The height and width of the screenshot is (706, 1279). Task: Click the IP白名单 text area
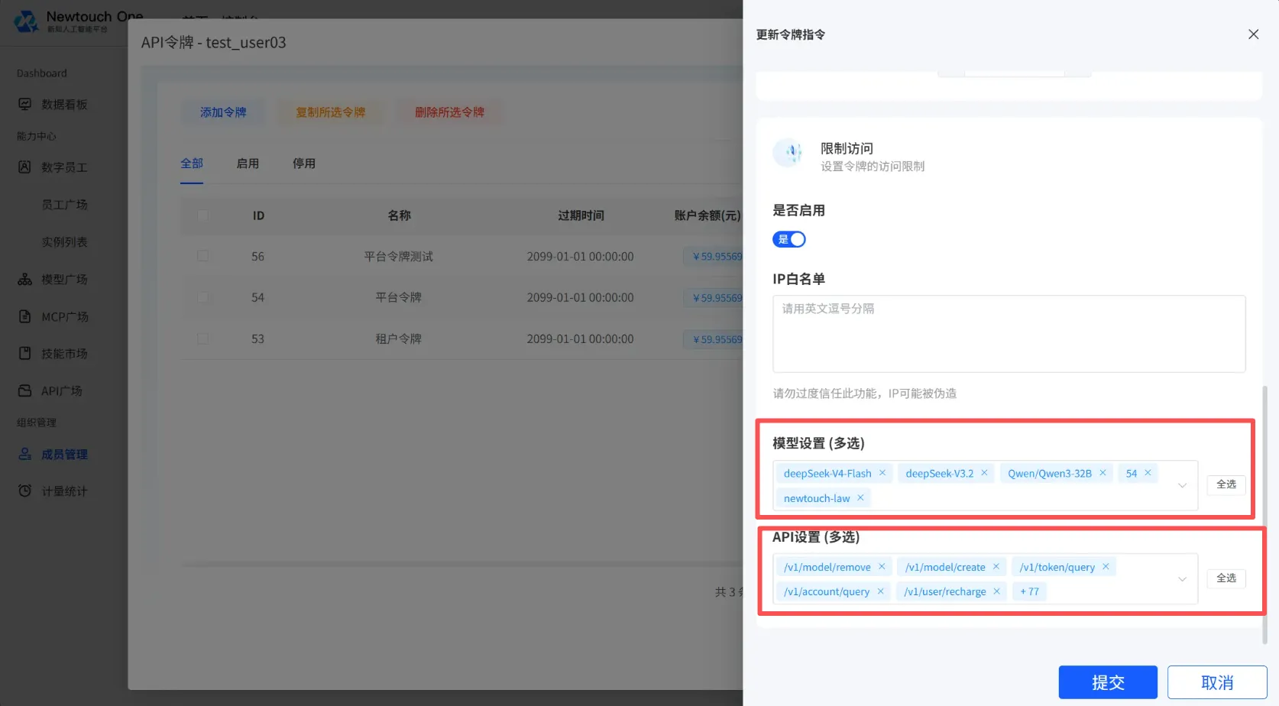click(1009, 334)
